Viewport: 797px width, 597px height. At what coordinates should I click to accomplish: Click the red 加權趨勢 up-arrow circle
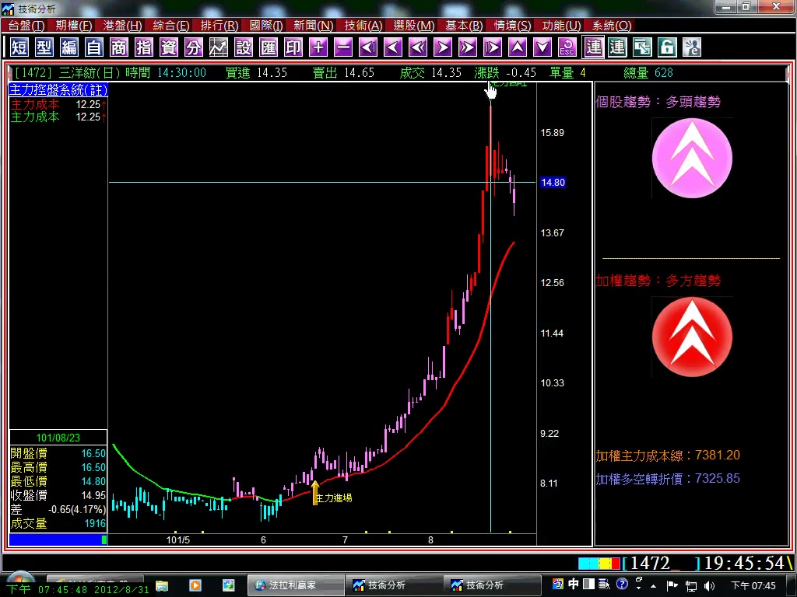click(692, 337)
